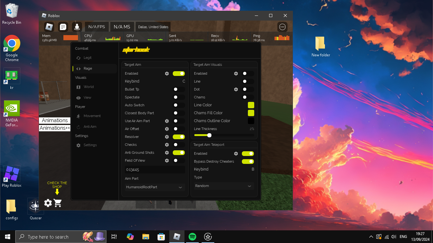
Task: Select the configs folder on desktop
Action: tap(12, 209)
